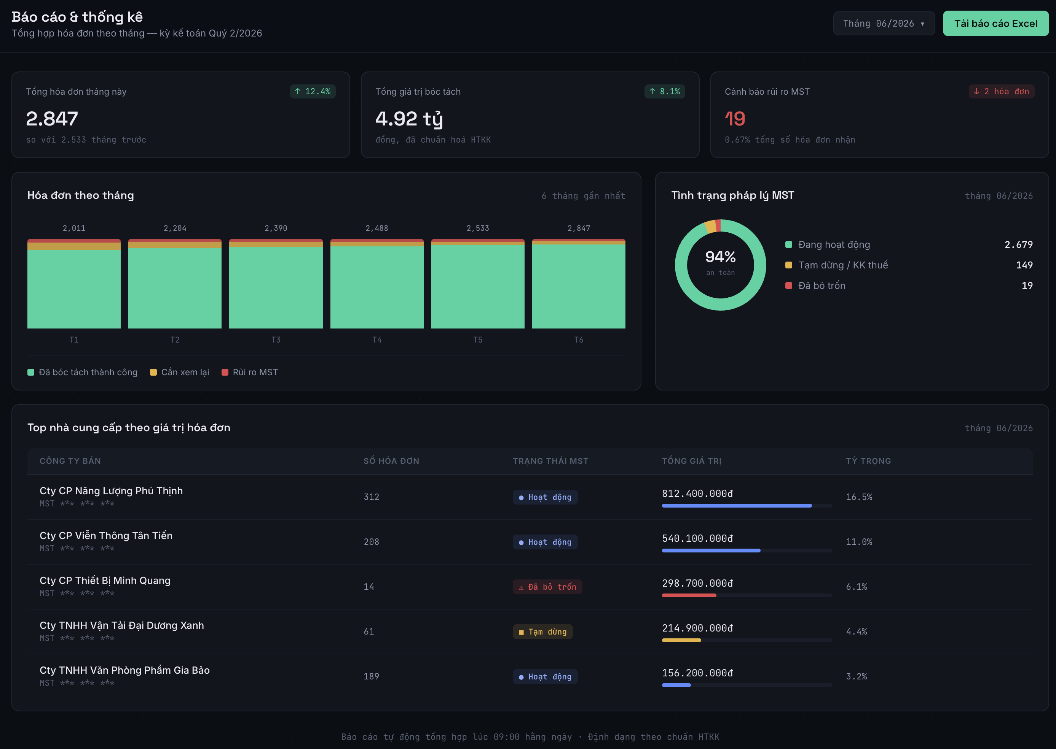
Task: Click 'Hoạt động' status badge for Gia Bảo
Action: click(545, 677)
